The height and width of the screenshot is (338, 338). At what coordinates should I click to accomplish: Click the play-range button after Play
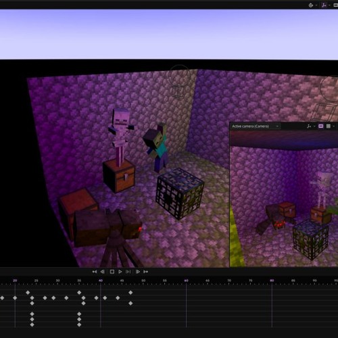128,272
